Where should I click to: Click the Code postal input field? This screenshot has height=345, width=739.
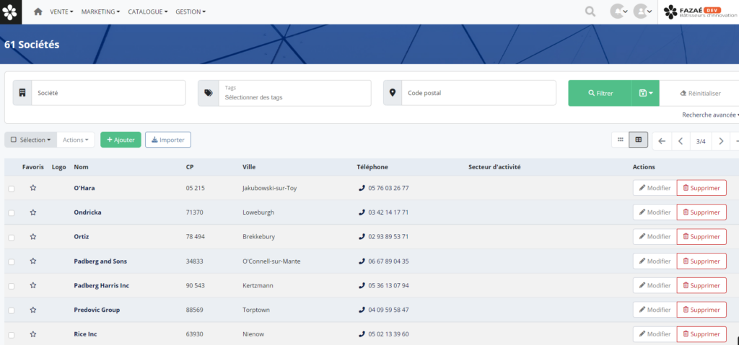(476, 93)
